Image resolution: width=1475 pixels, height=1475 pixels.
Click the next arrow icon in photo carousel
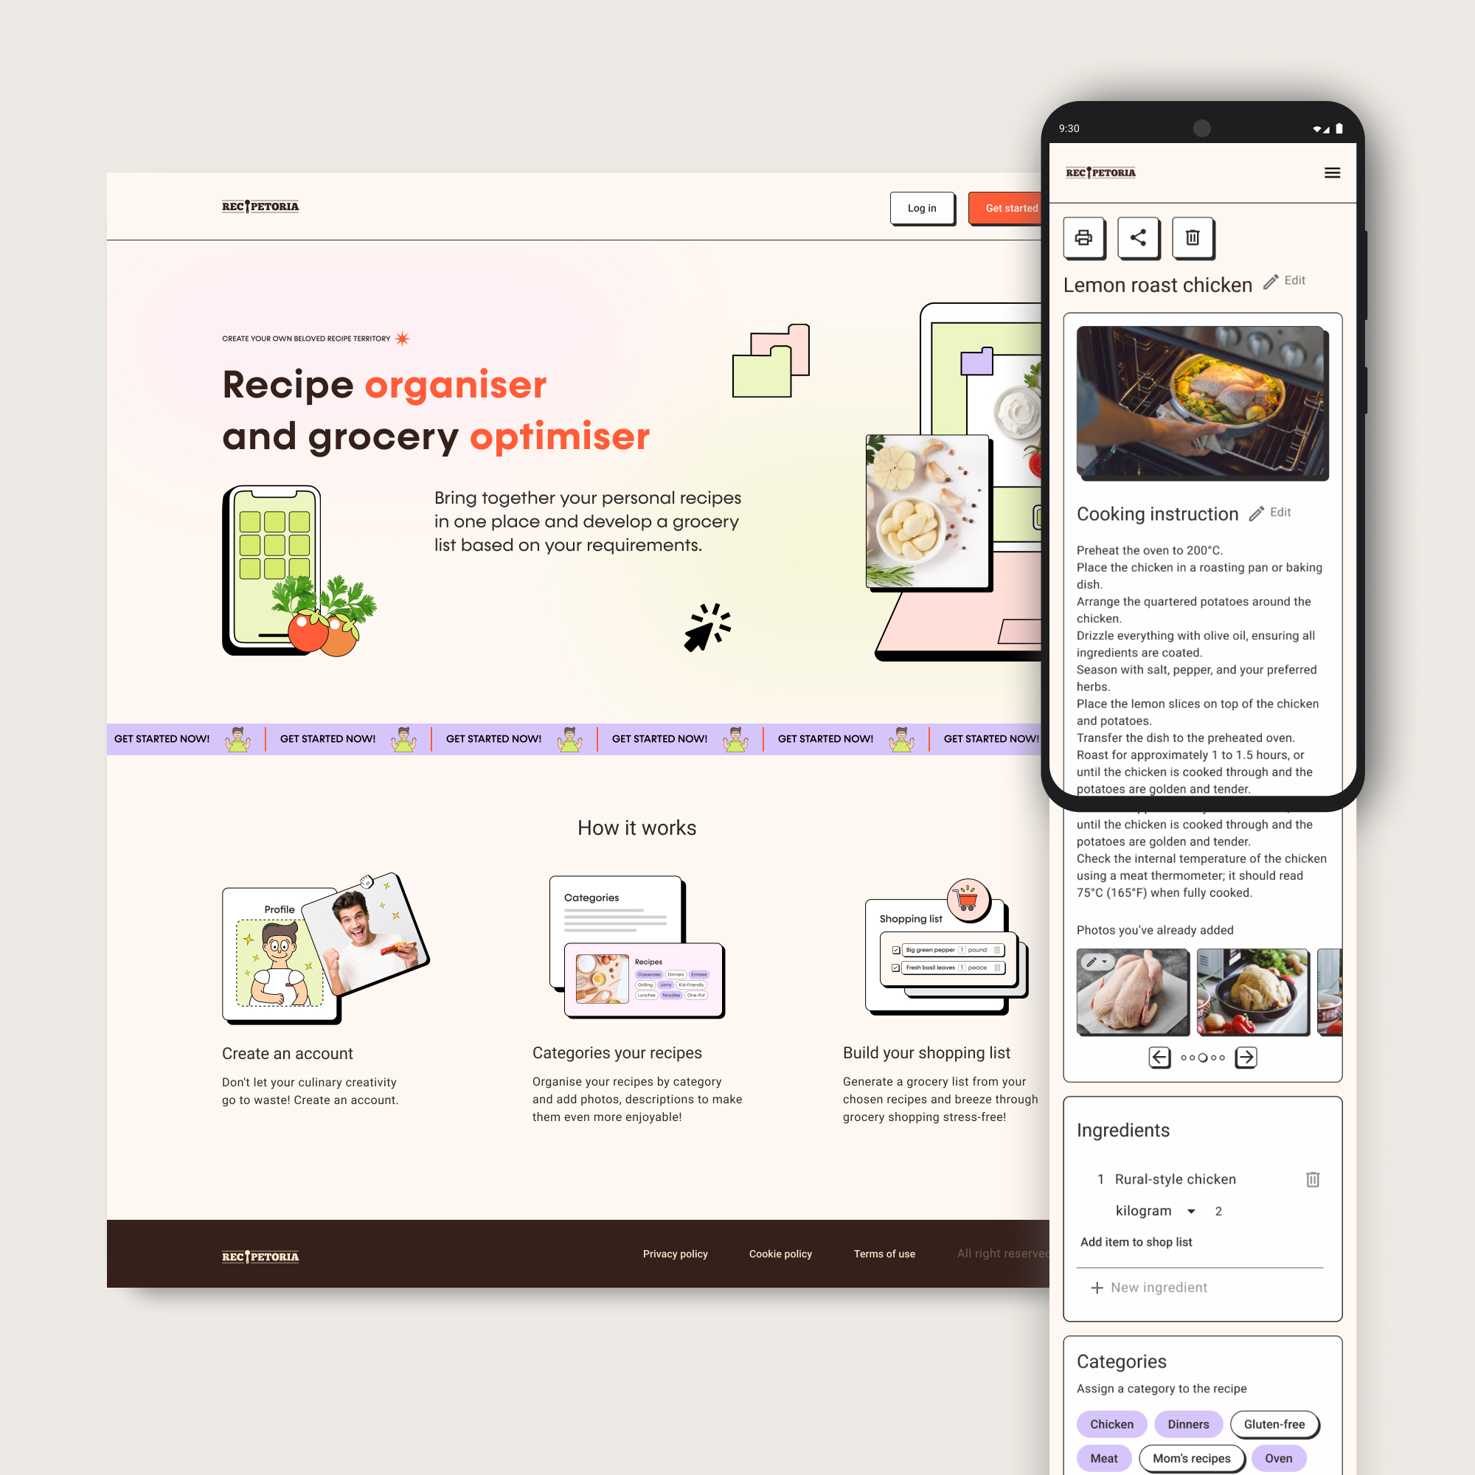point(1246,1058)
